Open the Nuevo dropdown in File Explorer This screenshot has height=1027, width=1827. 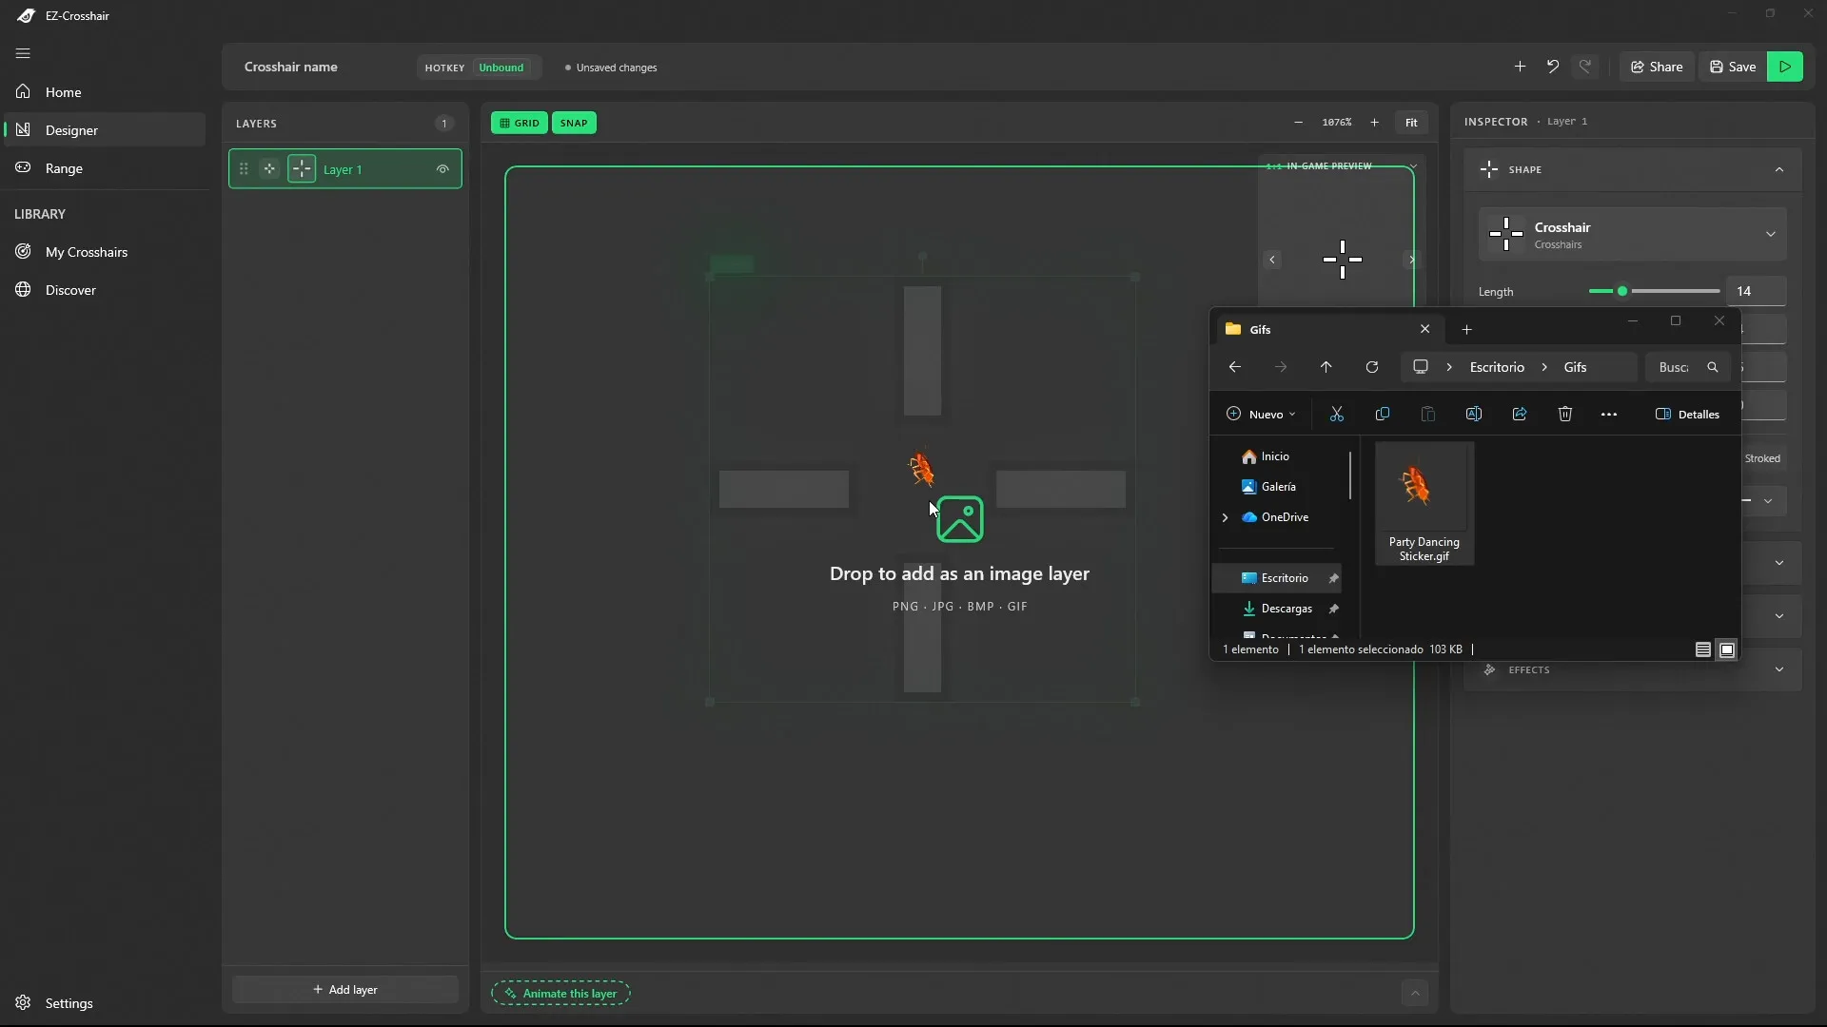coord(1261,415)
